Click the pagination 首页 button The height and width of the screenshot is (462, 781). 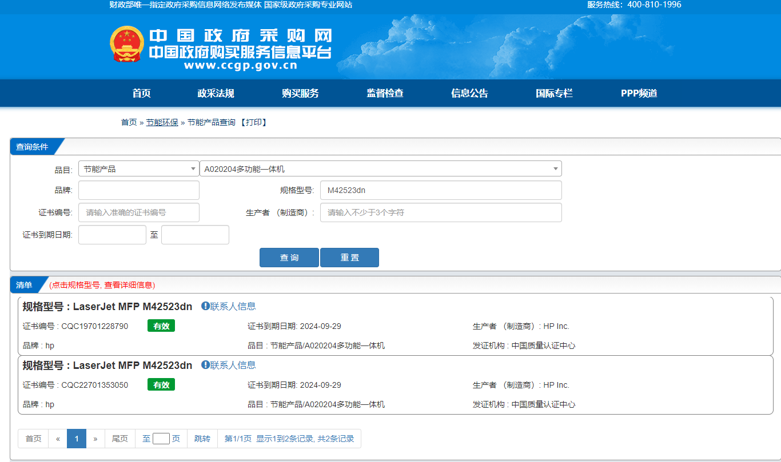coord(33,439)
